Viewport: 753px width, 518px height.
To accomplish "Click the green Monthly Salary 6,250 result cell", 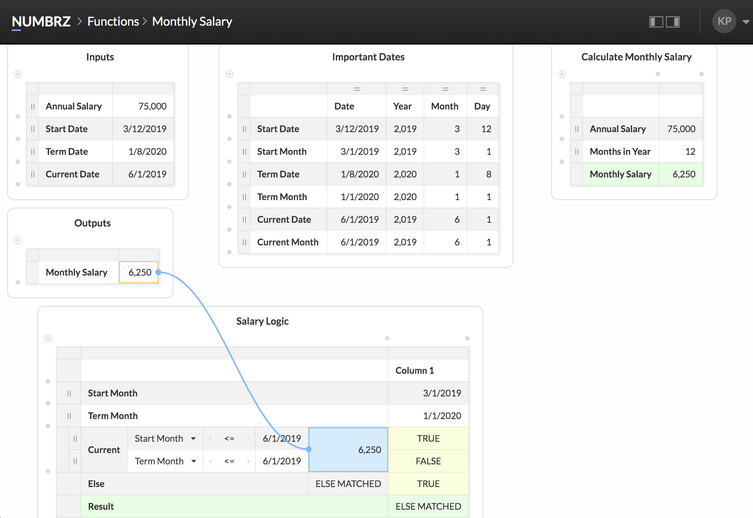I will 681,174.
